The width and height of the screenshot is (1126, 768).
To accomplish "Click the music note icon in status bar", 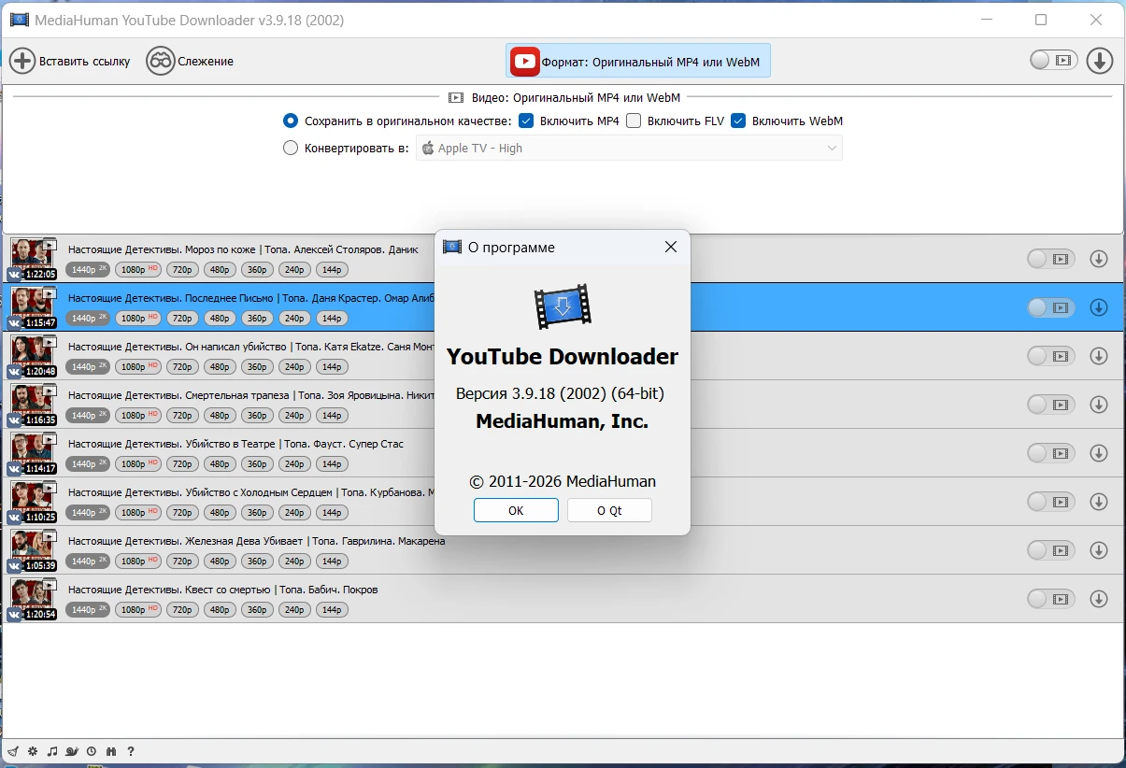I will (52, 751).
